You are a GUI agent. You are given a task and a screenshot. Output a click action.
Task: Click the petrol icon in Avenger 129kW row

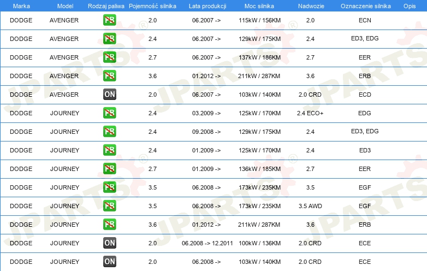[109, 39]
